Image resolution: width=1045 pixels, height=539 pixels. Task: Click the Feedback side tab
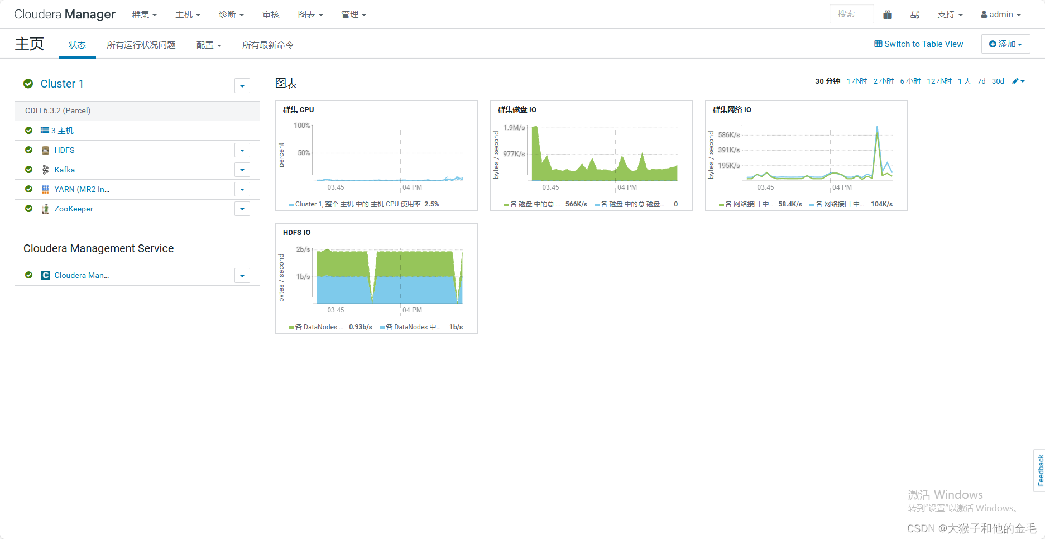pos(1040,470)
